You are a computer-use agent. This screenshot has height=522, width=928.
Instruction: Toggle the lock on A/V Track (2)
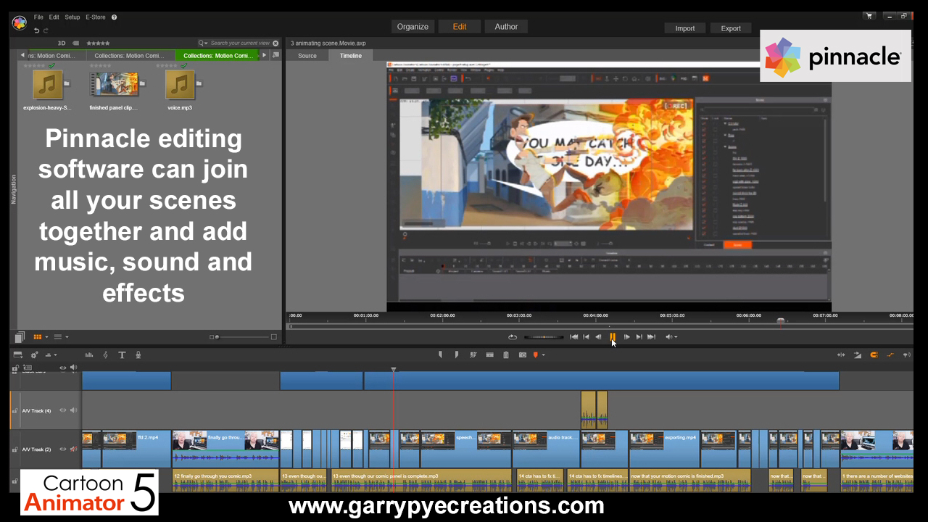pos(14,450)
